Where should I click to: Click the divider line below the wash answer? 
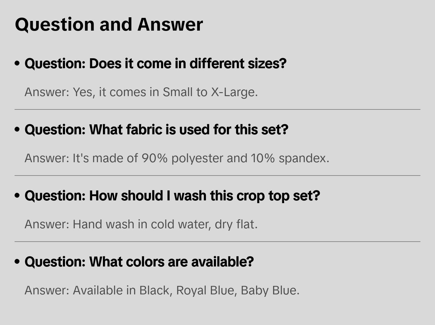[x=217, y=242]
